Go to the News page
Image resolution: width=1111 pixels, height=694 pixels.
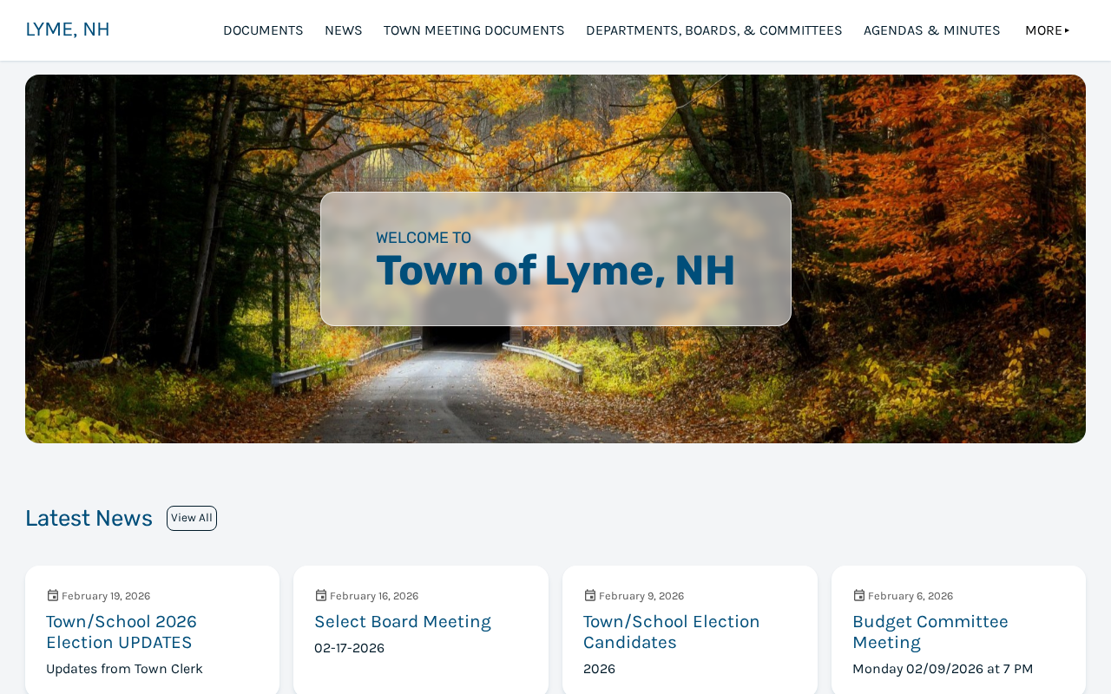coord(343,30)
